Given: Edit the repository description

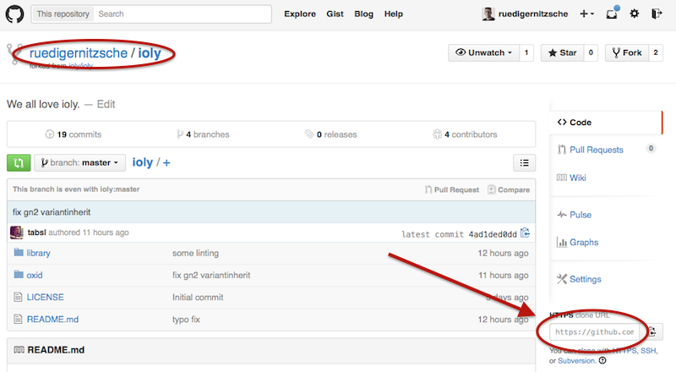Looking at the screenshot, I should coord(106,105).
